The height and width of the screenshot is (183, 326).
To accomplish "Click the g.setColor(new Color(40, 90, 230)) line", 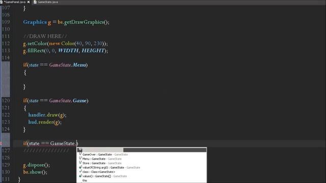I will click(66, 43).
